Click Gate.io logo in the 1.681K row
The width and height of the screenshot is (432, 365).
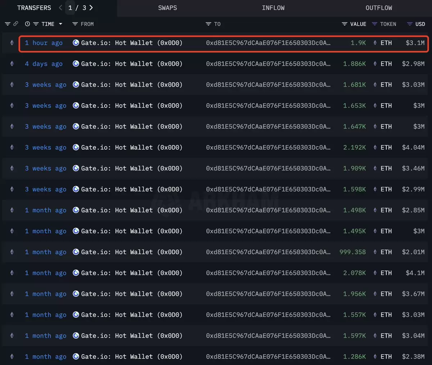(x=76, y=85)
